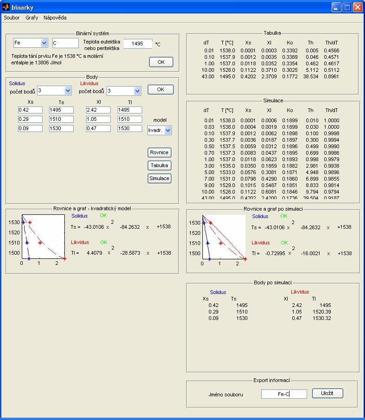Click OK button in the Body panel
The height and width of the screenshot is (420, 365).
pos(161,89)
